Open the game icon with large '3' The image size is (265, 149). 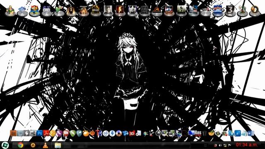[230, 11]
